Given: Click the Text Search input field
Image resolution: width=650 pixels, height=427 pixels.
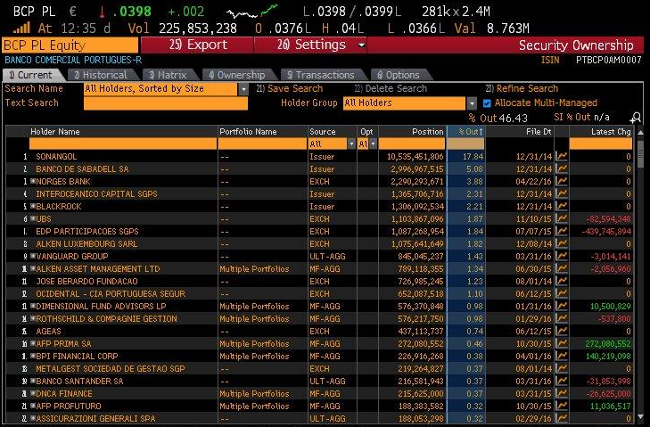Looking at the screenshot, I should point(166,103).
